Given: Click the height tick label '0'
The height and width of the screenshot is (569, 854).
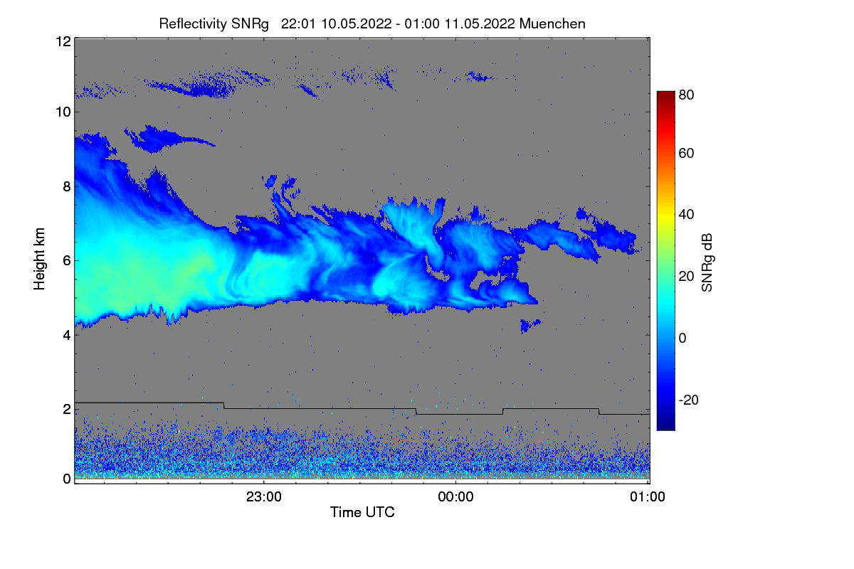Looking at the screenshot, I should [x=66, y=479].
